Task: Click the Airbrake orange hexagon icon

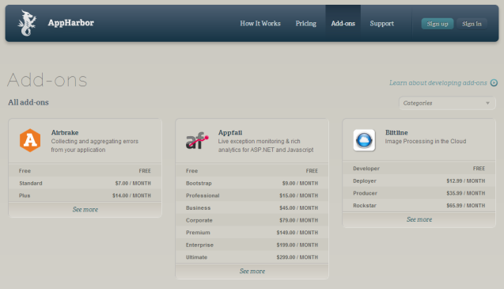Action: pos(30,140)
